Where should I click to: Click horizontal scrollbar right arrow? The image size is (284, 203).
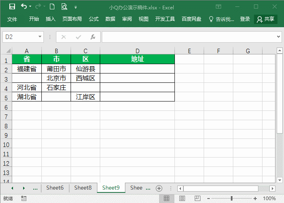point(272,188)
